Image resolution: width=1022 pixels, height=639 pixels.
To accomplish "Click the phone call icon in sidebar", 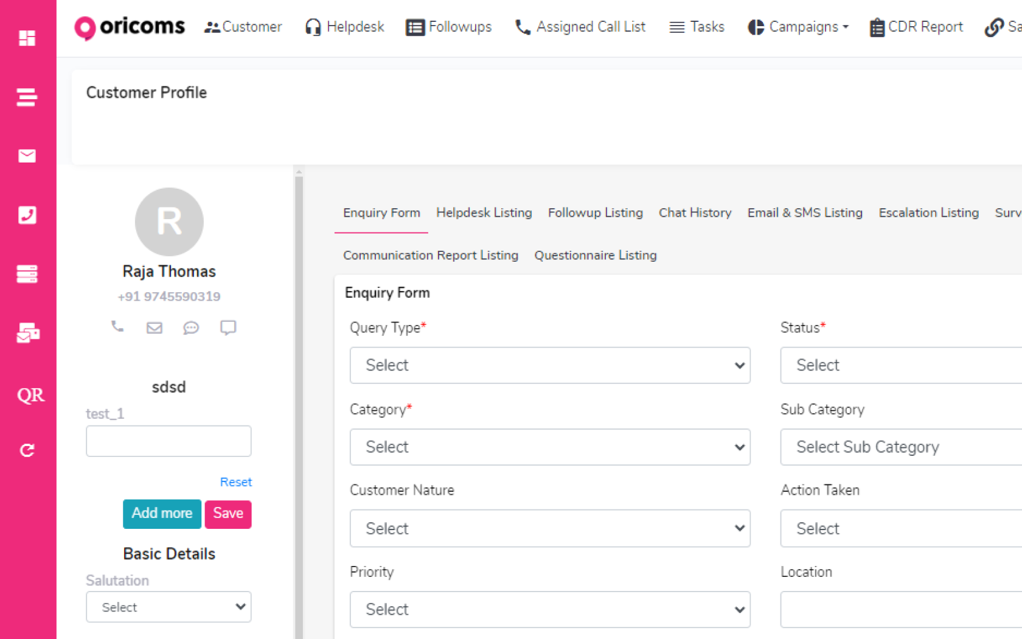I will 27,215.
